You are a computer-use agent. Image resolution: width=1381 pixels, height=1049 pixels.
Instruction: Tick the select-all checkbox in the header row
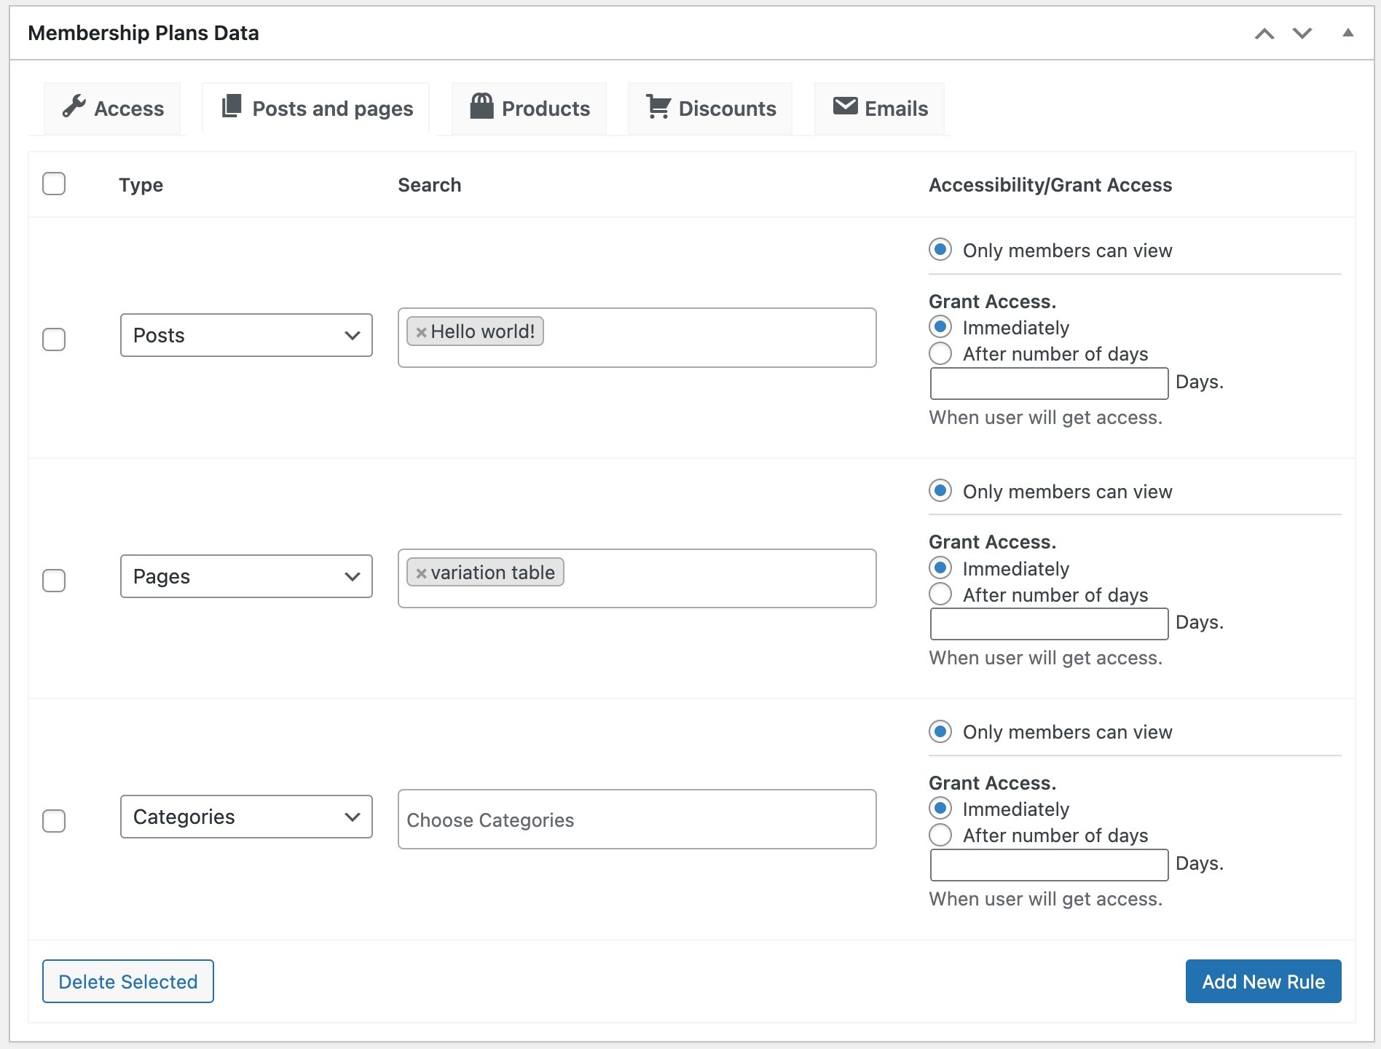tap(54, 184)
